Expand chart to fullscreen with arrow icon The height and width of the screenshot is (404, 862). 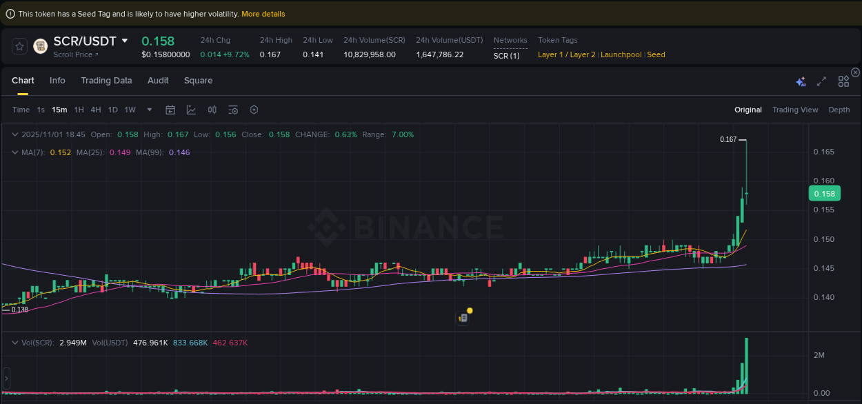pos(821,81)
